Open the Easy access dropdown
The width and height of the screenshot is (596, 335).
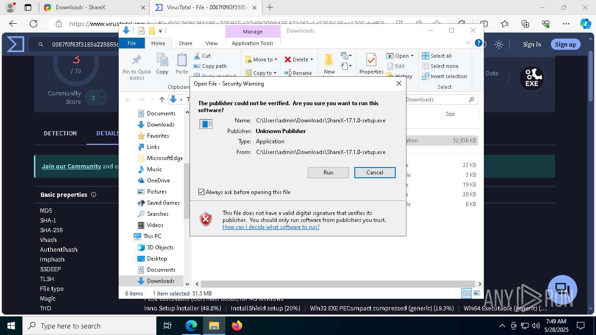pos(346,67)
